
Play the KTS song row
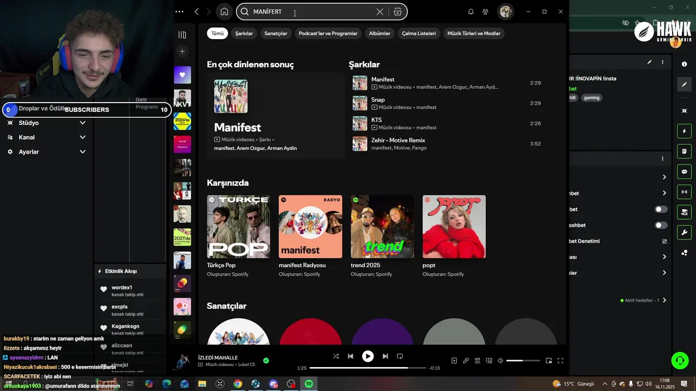446,123
